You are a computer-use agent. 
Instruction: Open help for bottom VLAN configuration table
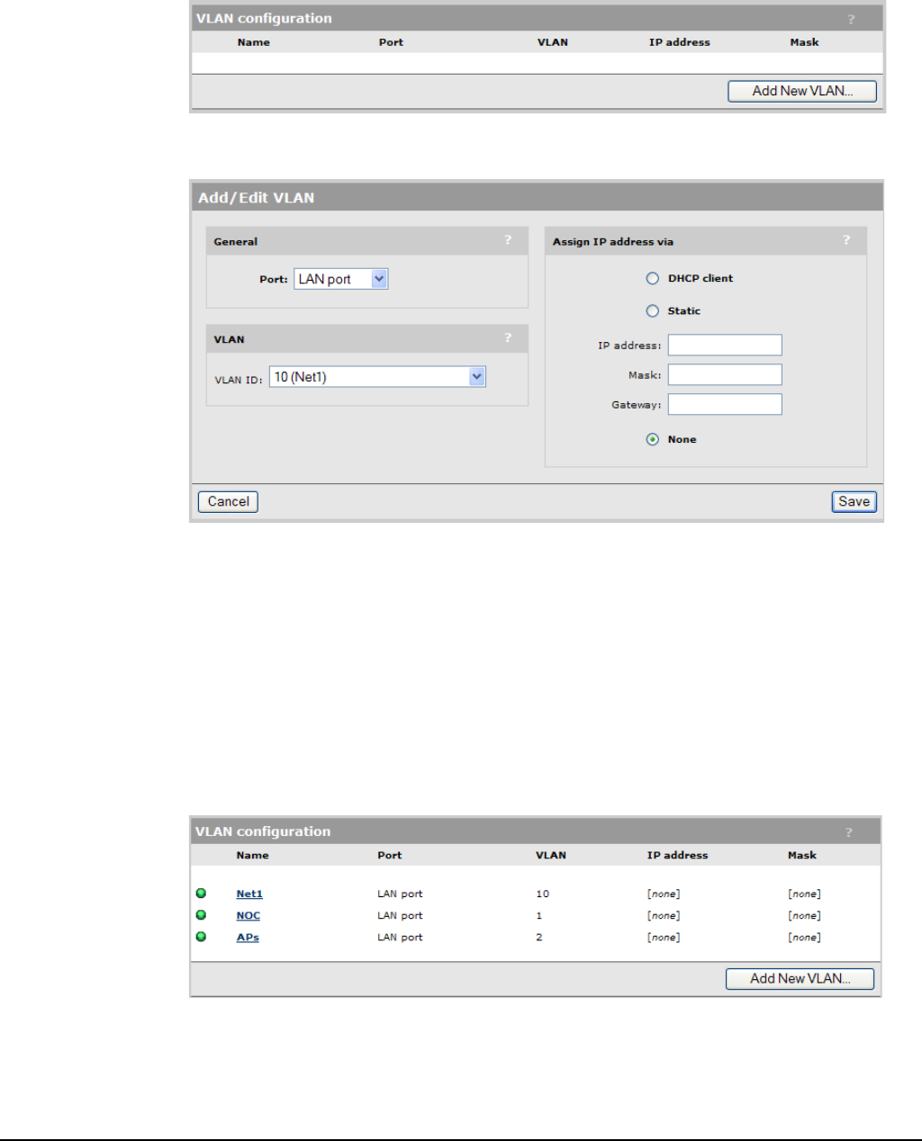coord(848,832)
